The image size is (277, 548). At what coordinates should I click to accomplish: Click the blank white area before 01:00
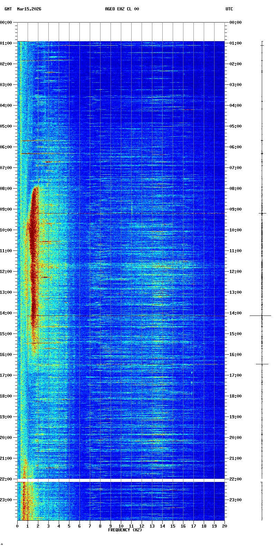tap(121, 32)
